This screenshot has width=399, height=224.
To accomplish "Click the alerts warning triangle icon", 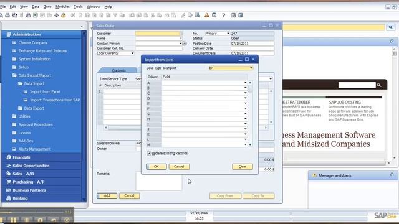I will [206, 16].
